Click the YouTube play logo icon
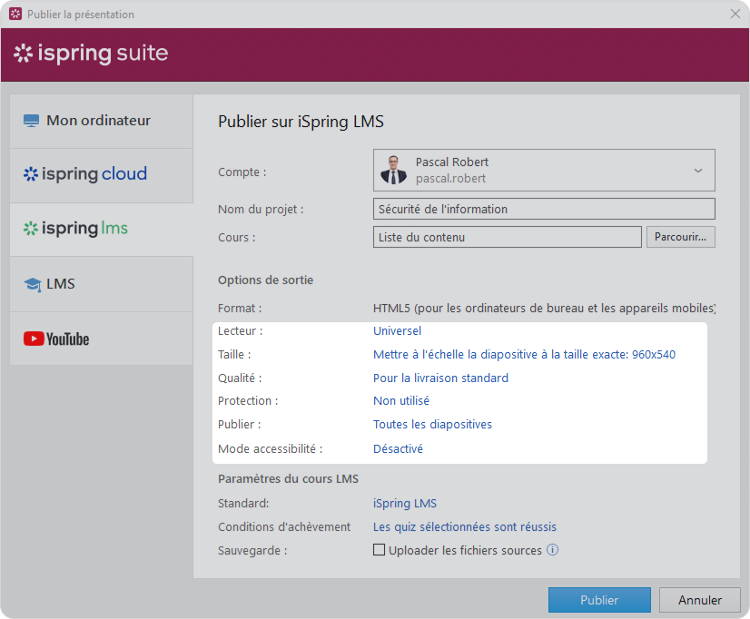Image resolution: width=750 pixels, height=619 pixels. pyautogui.click(x=34, y=339)
